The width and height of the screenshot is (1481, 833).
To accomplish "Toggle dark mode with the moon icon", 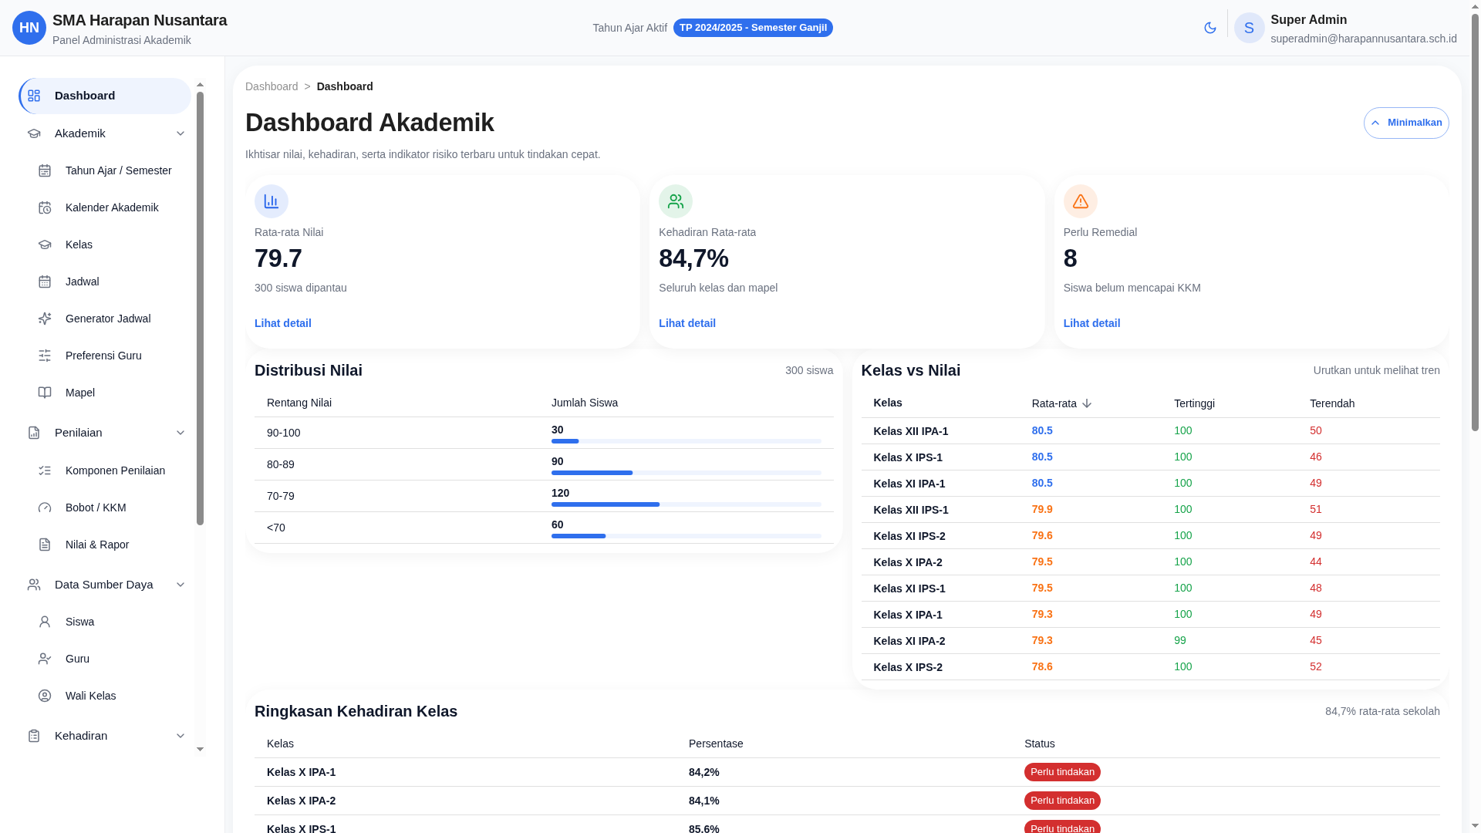I will click(x=1209, y=28).
